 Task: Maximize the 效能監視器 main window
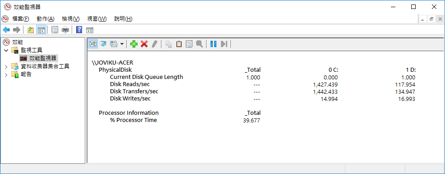coord(413,7)
